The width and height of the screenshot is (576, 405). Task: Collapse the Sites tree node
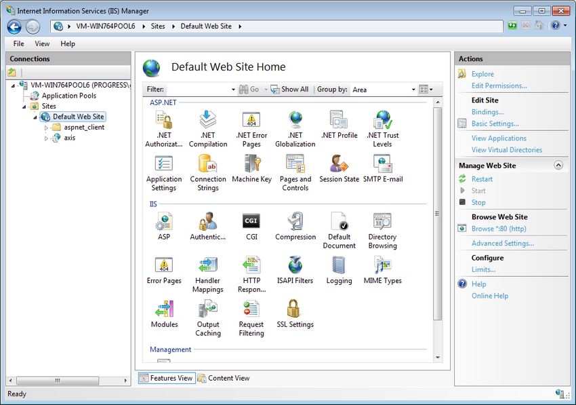pyautogui.click(x=24, y=107)
